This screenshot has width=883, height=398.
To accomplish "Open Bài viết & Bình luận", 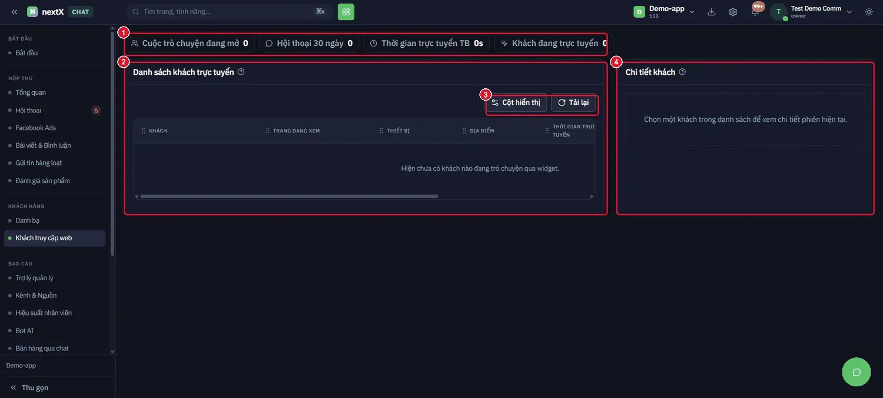I will pyautogui.click(x=55, y=145).
